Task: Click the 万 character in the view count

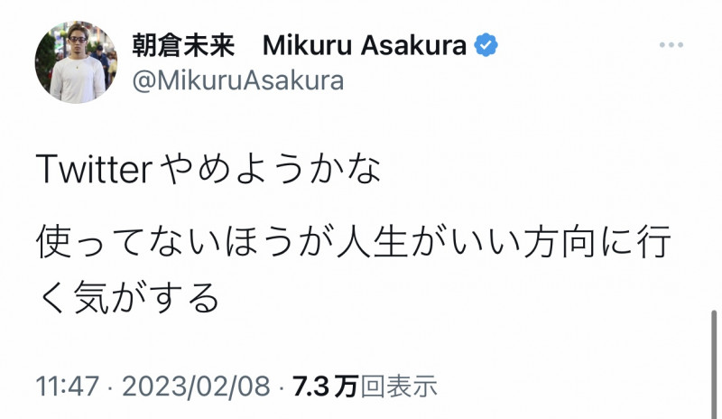Action: coord(344,386)
